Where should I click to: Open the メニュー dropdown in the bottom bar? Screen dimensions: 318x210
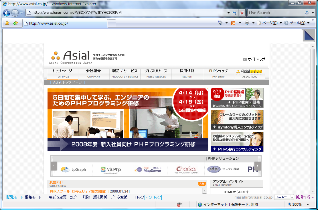(284, 197)
